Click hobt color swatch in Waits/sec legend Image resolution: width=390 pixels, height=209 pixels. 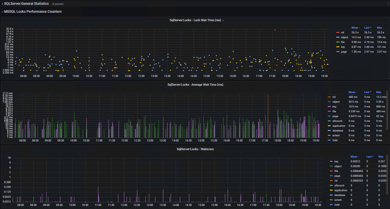(331, 205)
